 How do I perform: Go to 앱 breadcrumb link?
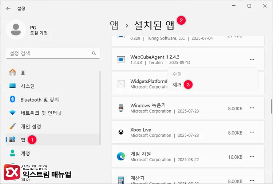point(114,25)
